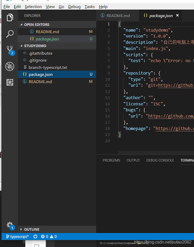This screenshot has width=194, height=247.
Task: Open README.md in STUDYDEMO tree
Action: tap(57, 82)
